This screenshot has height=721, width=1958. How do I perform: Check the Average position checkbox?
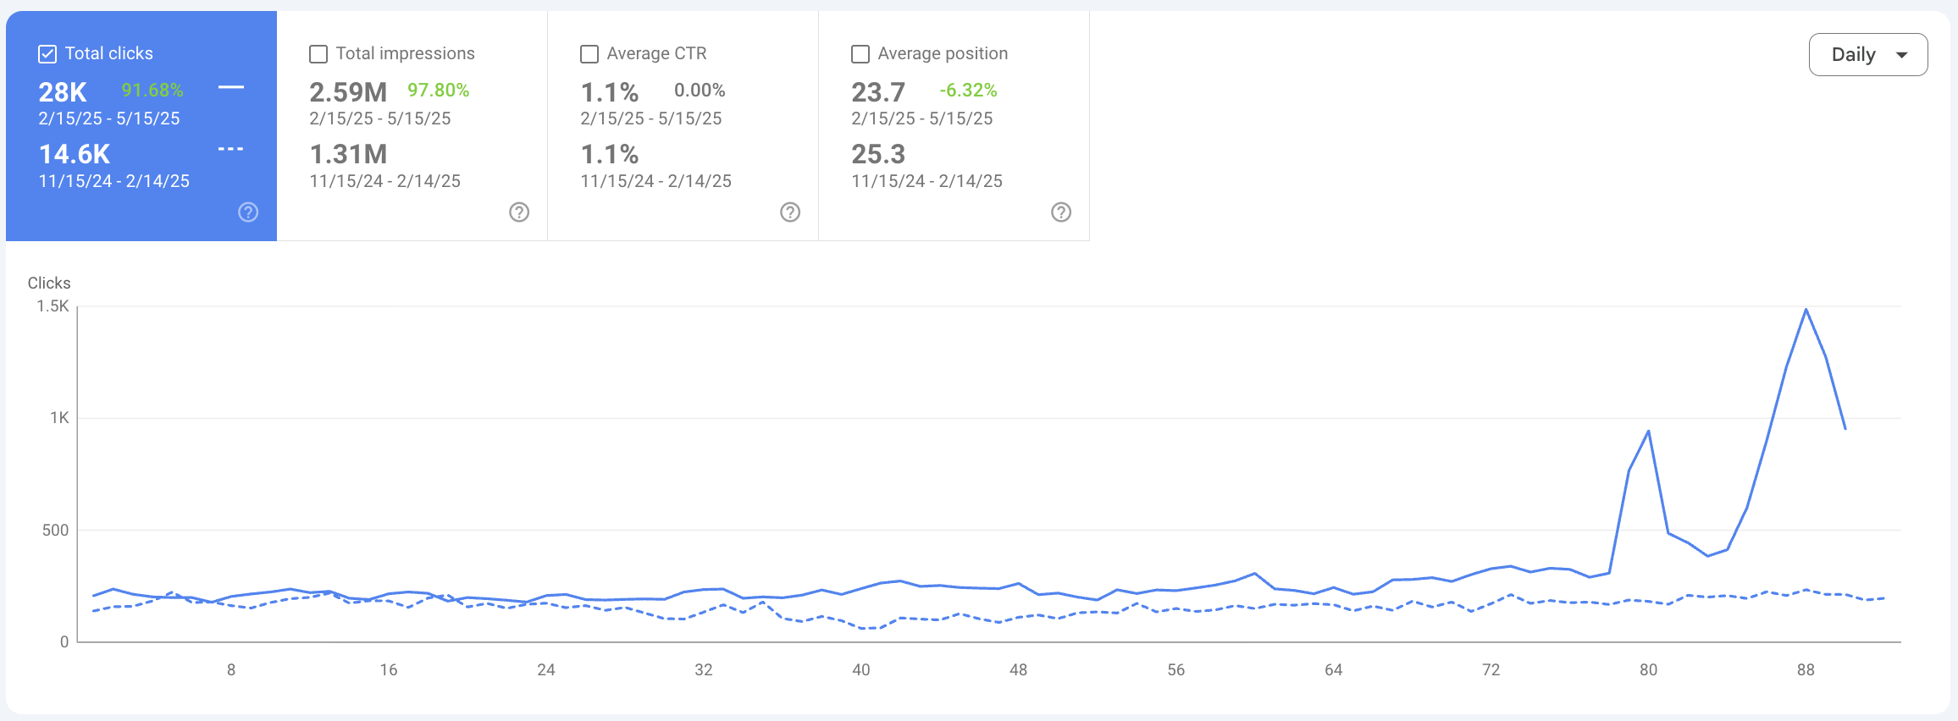click(860, 54)
